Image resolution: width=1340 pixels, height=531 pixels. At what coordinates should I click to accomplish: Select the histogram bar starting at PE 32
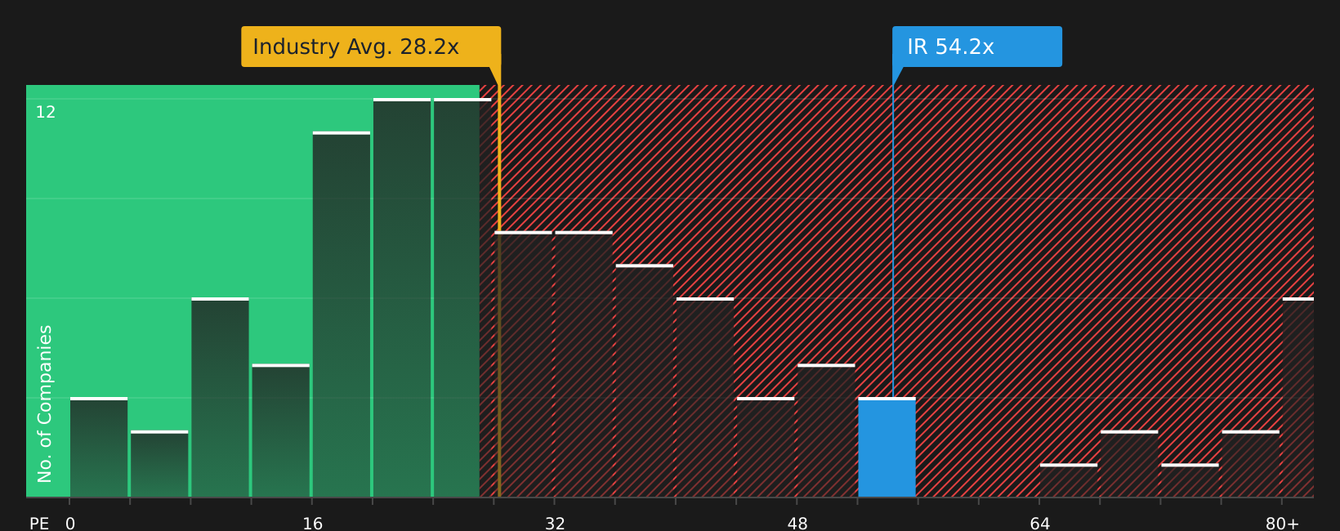[583, 364]
